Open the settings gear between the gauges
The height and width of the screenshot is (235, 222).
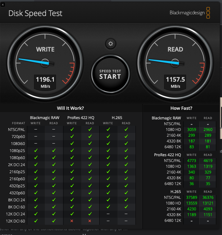111,44
